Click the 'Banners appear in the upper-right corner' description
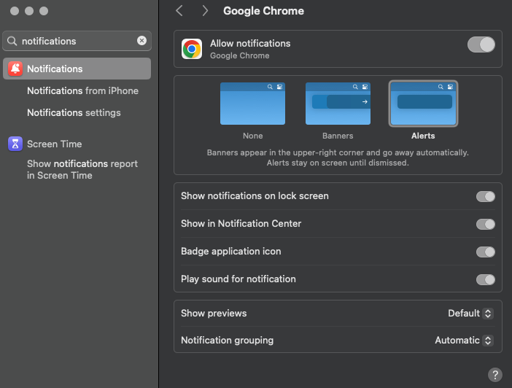 [338, 158]
